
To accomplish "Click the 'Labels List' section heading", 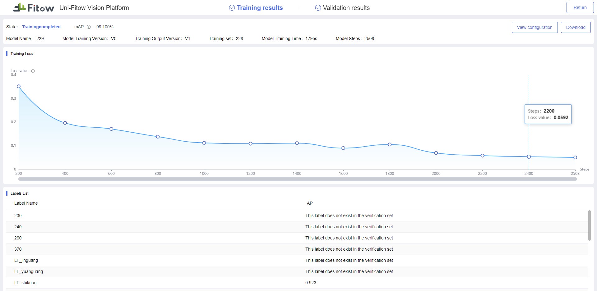I will point(20,193).
